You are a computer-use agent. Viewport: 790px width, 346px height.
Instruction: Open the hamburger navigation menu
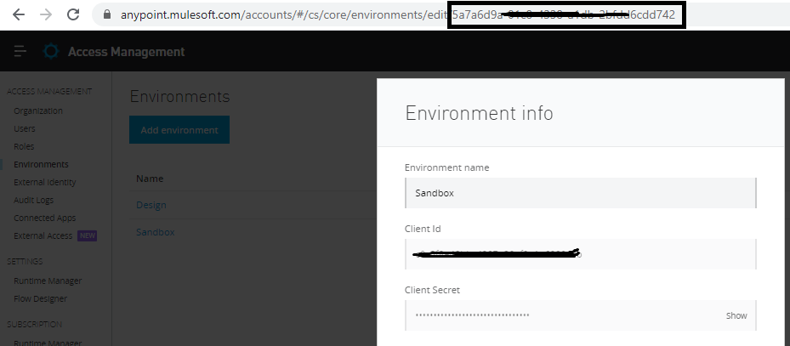[20, 51]
